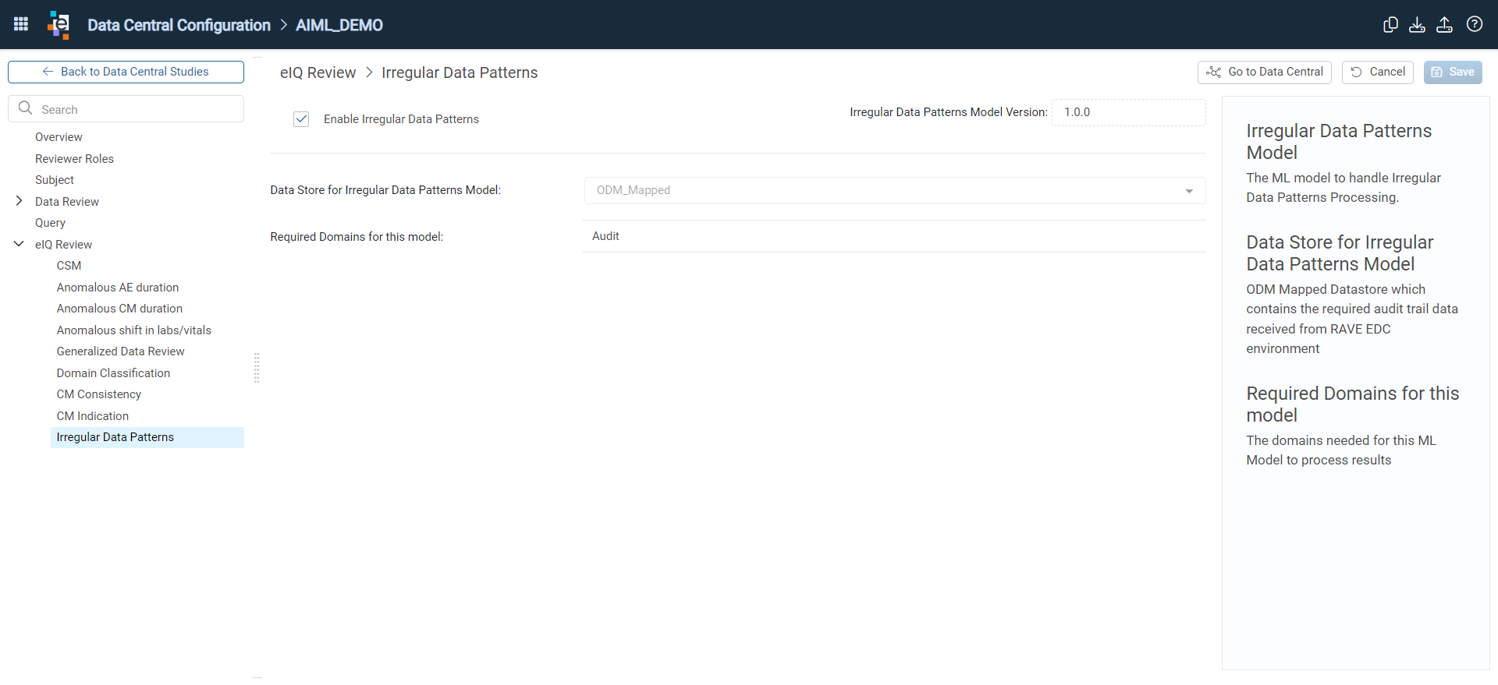
Task: Click the search magnifier icon
Action: pos(25,108)
